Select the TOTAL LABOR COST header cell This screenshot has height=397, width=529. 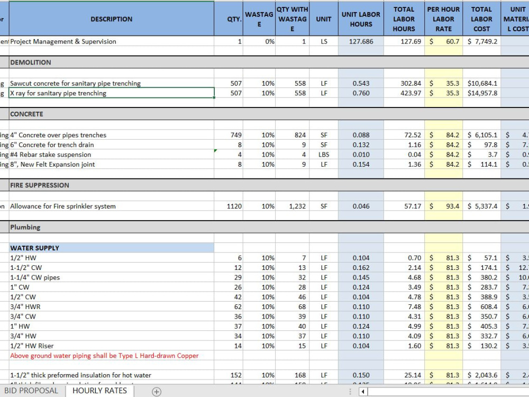481,19
